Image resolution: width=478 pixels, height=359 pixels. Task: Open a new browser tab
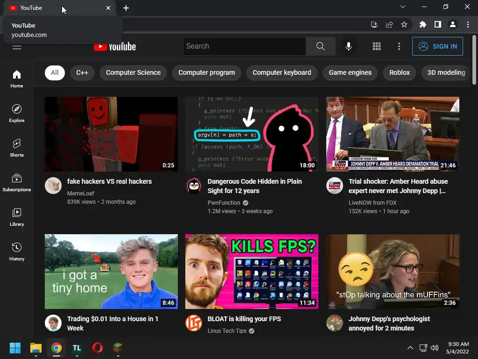tap(126, 8)
